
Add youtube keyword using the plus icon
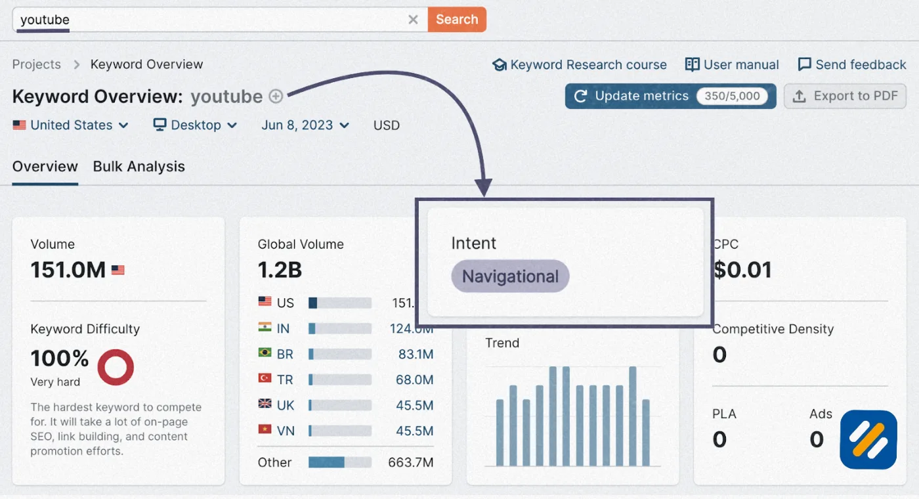(276, 97)
